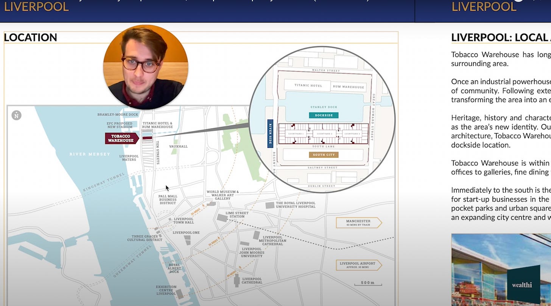This screenshot has height=306, width=551.
Task: Click the blue vertical River Side label
Action: 270,133
